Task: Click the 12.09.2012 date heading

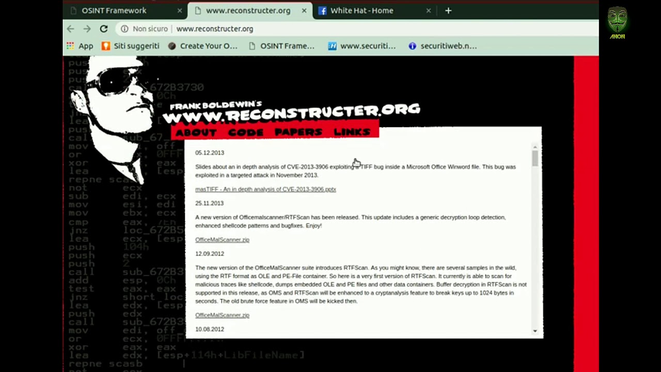Action: (x=210, y=254)
